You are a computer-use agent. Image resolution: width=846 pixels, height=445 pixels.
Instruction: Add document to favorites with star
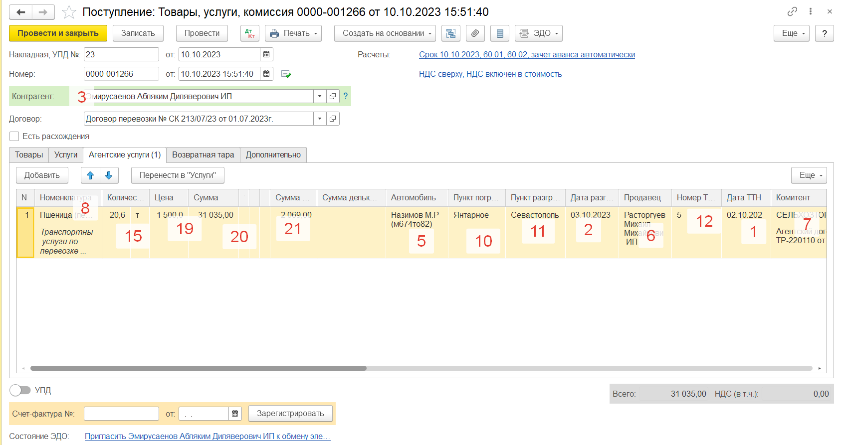(x=69, y=12)
